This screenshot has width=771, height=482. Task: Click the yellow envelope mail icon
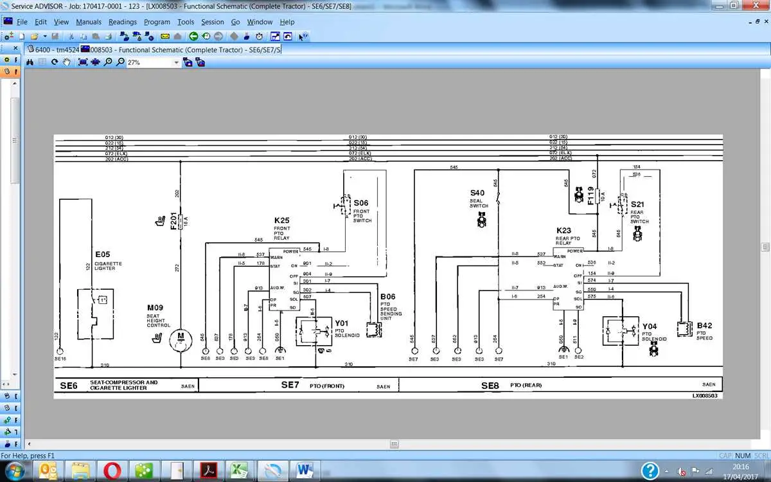164,36
